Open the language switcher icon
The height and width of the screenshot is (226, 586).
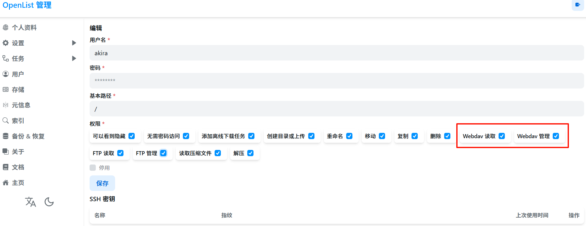pyautogui.click(x=30, y=202)
